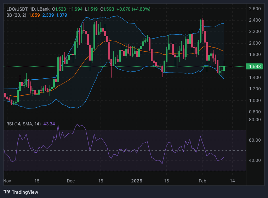268x198 pixels.
Task: Click the RSI value 43.34
Action: click(x=49, y=124)
